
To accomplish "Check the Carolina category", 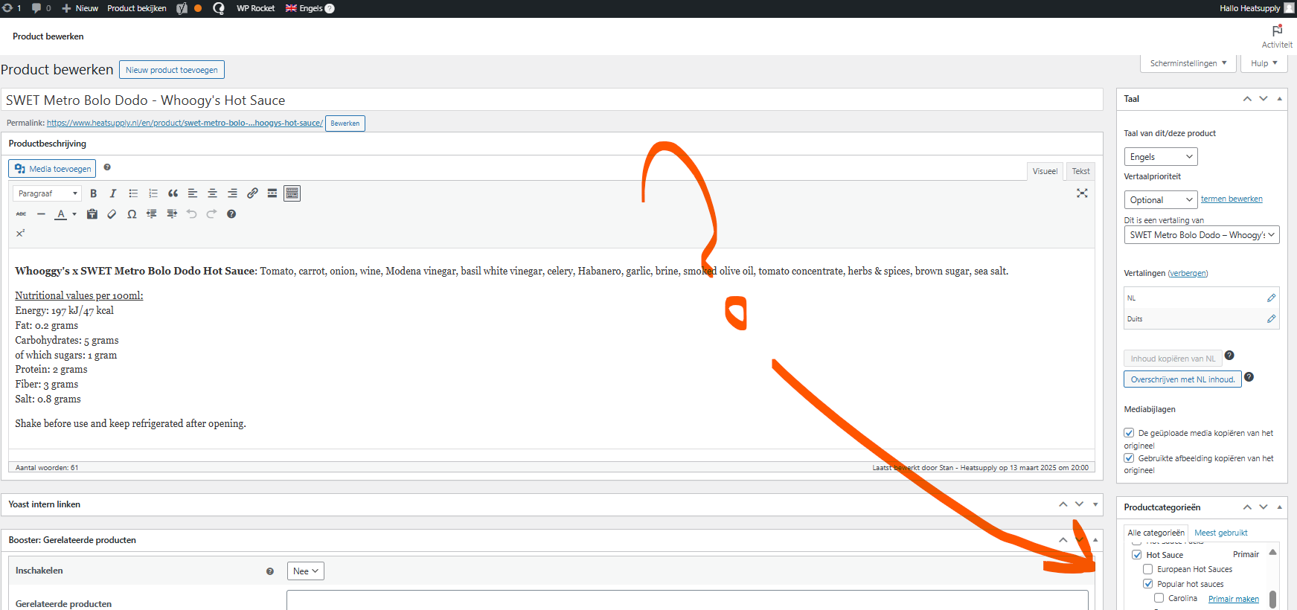I will [1159, 598].
